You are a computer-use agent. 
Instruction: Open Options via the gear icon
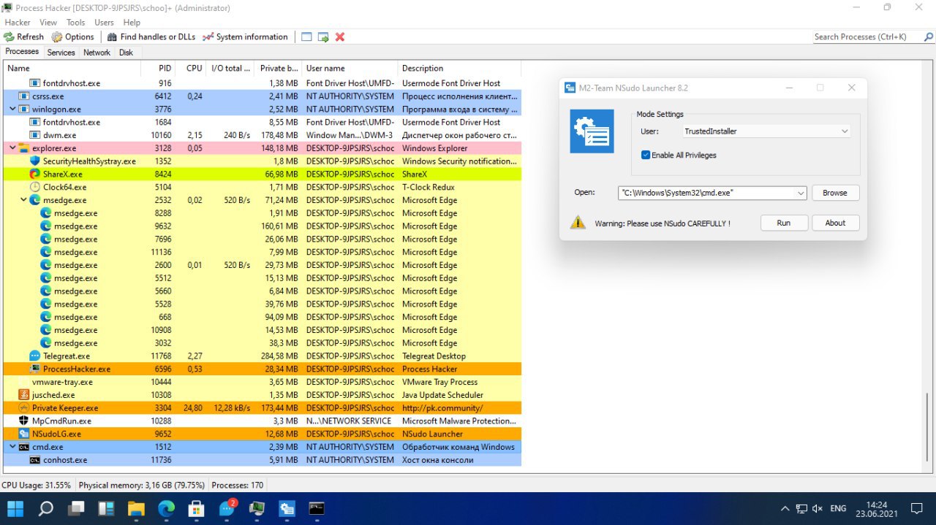(x=57, y=37)
